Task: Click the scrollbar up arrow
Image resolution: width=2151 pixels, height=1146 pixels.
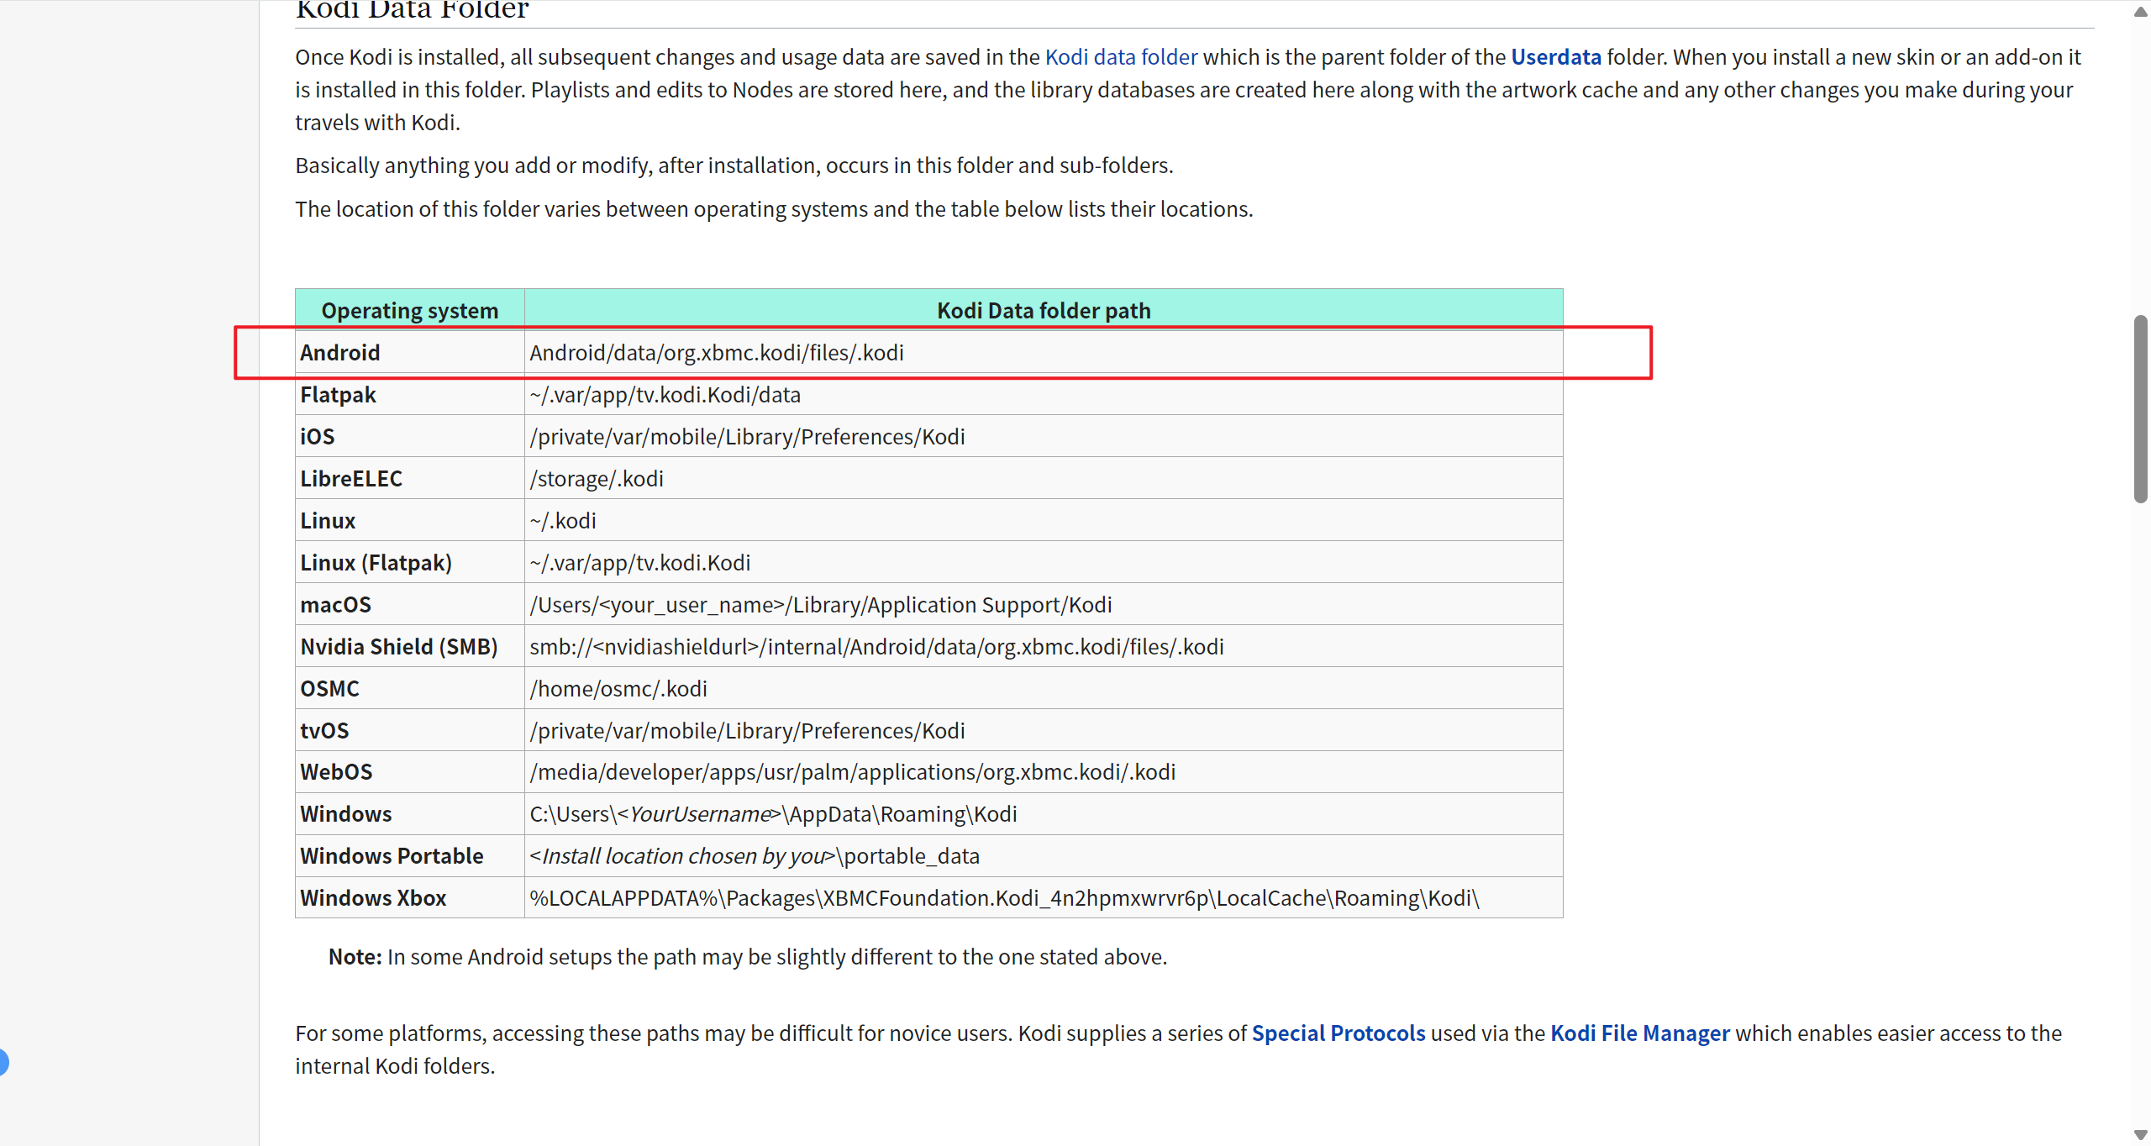Action: click(x=2140, y=11)
